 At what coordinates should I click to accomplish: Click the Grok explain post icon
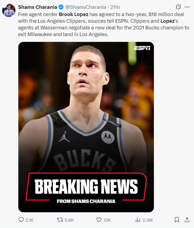click(x=178, y=7)
